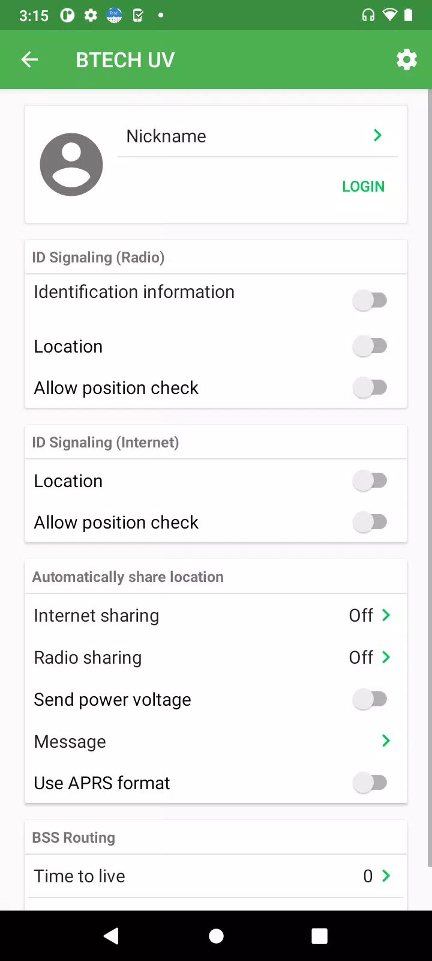Tap the profile avatar picture
Image resolution: width=432 pixels, height=961 pixels.
[x=71, y=165]
